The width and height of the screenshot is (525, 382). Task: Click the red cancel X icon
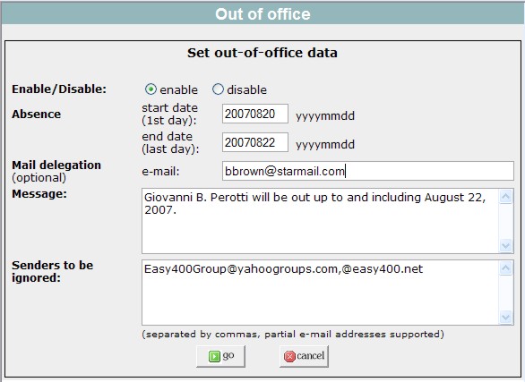pyautogui.click(x=289, y=356)
